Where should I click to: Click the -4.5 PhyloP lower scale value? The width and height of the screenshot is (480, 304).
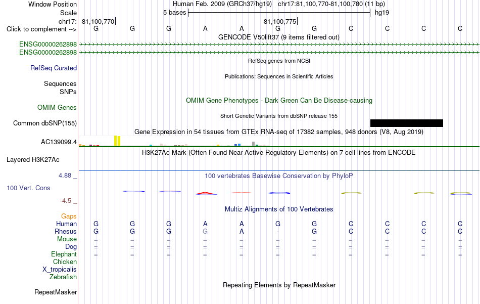[x=66, y=201]
